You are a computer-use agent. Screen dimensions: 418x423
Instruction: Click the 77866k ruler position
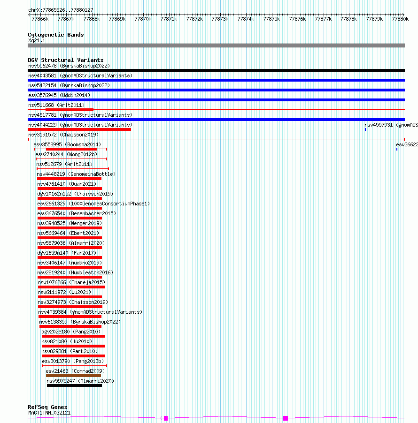[40, 19]
